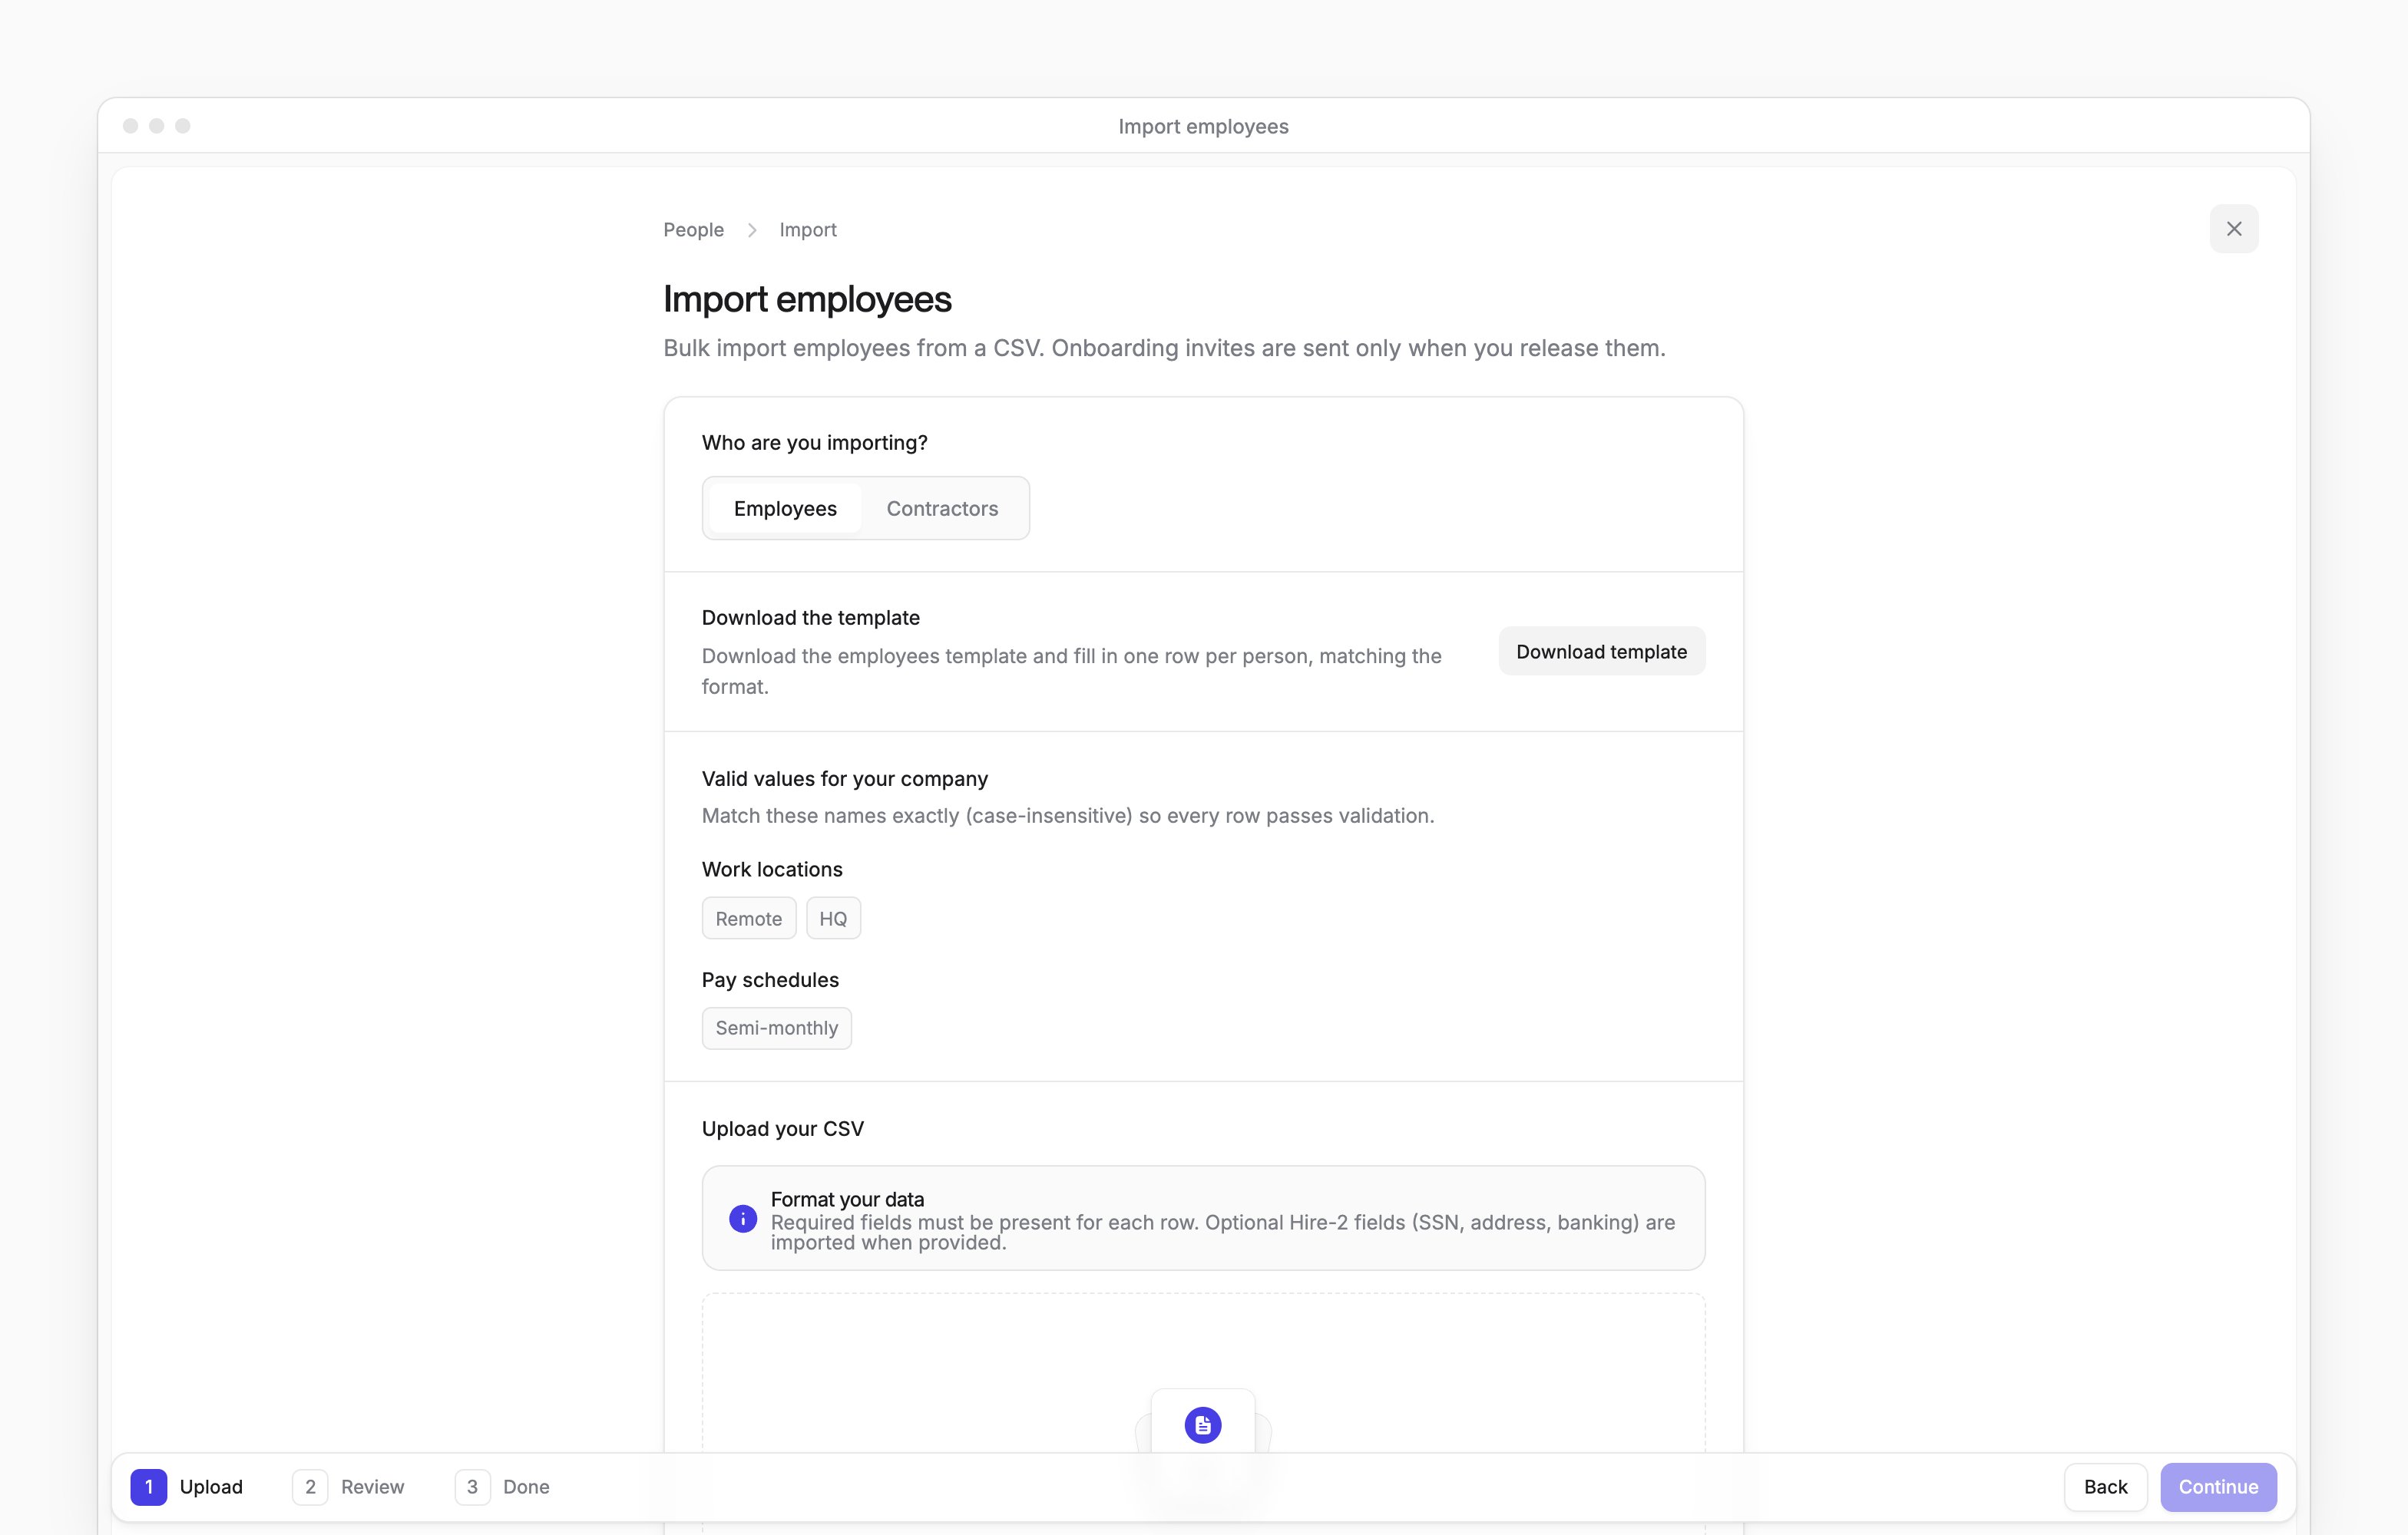
Task: Click the Valid values for your company heading
Action: (x=844, y=778)
